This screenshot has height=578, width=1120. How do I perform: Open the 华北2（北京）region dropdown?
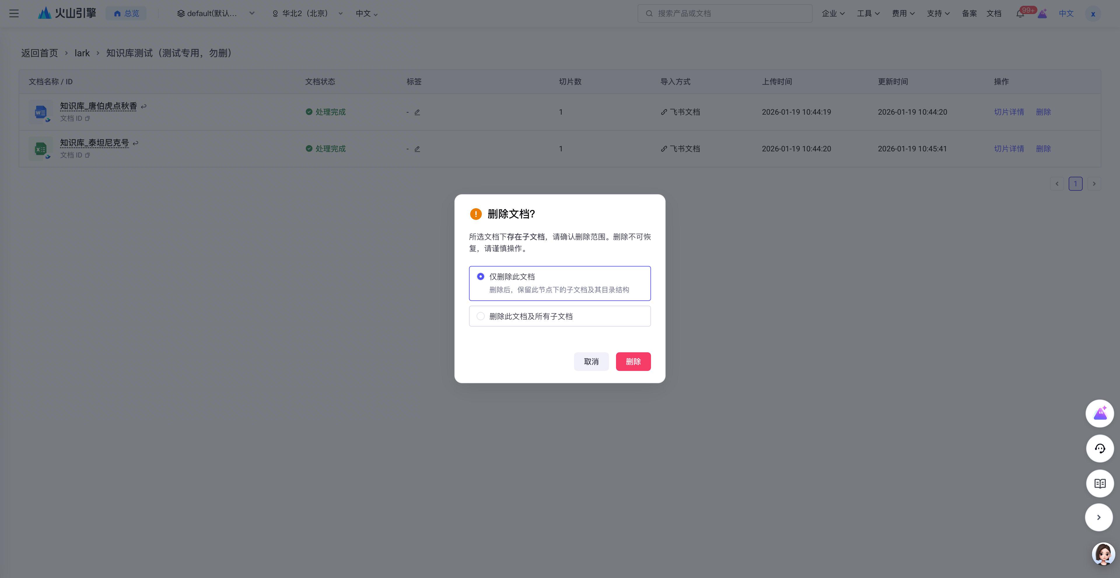[x=307, y=13]
